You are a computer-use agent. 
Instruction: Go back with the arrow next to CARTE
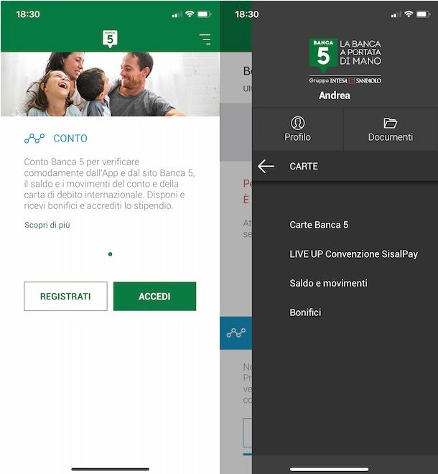[x=266, y=167]
